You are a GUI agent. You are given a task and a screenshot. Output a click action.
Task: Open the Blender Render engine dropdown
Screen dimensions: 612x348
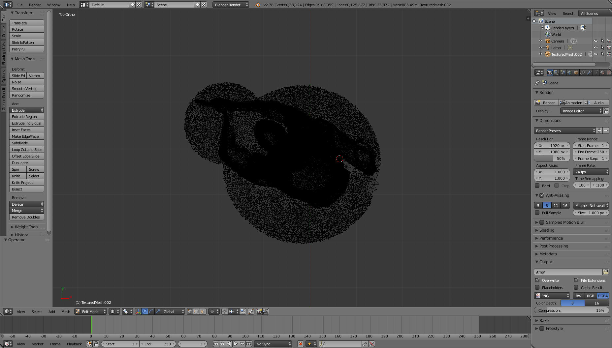click(231, 5)
